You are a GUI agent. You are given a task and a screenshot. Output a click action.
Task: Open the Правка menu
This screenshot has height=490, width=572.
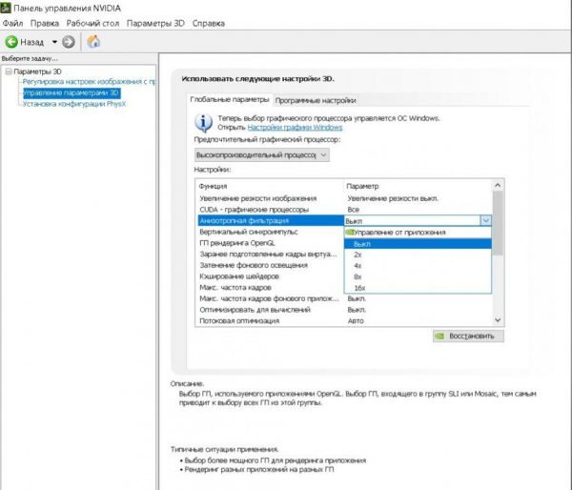[45, 23]
